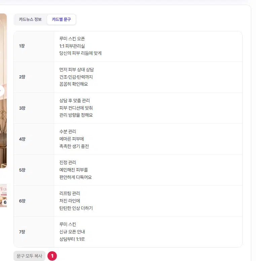Click the text 수분 관리

(x=68, y=132)
